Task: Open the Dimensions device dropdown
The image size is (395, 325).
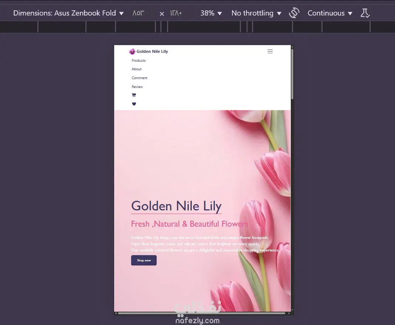Action: pyautogui.click(x=68, y=13)
